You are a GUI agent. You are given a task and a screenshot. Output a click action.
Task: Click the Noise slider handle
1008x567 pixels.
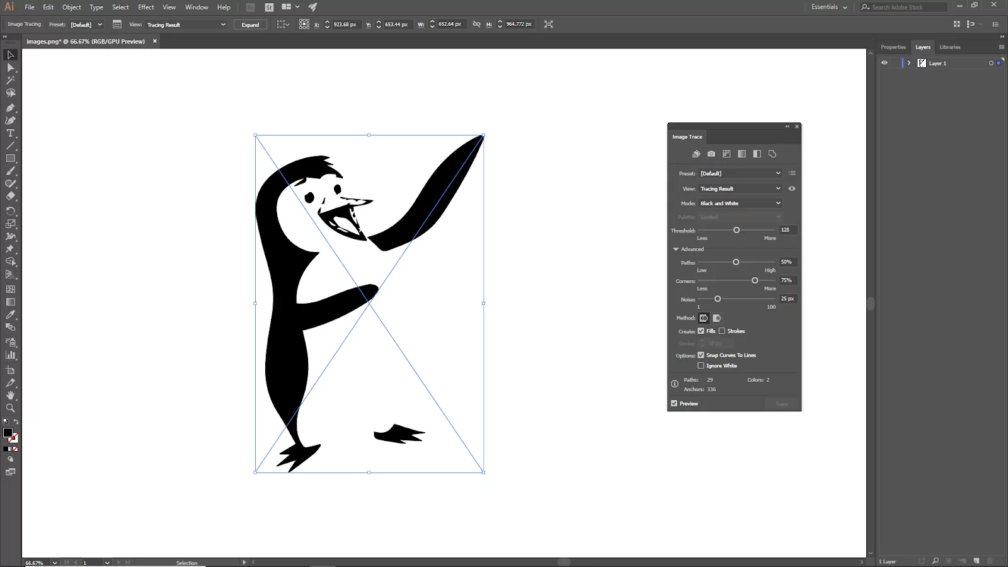point(718,299)
